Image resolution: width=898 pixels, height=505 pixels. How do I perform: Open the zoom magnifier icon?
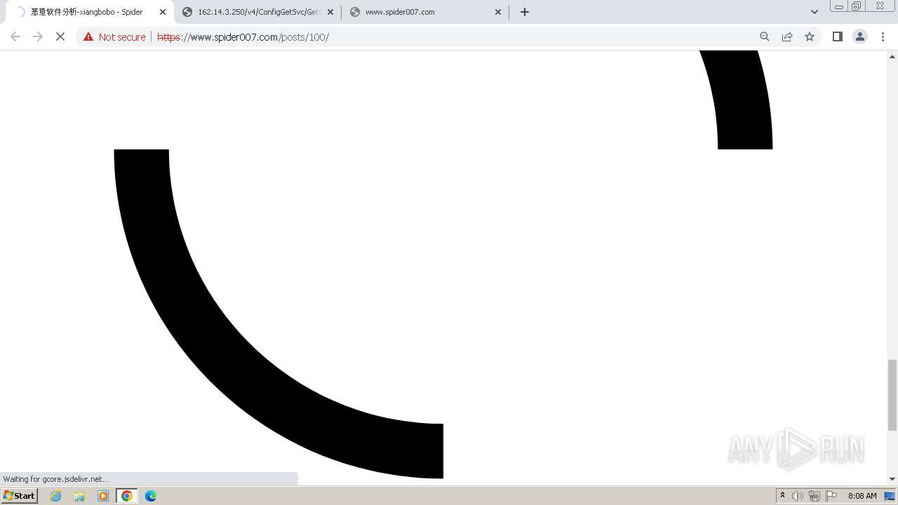pyautogui.click(x=765, y=36)
